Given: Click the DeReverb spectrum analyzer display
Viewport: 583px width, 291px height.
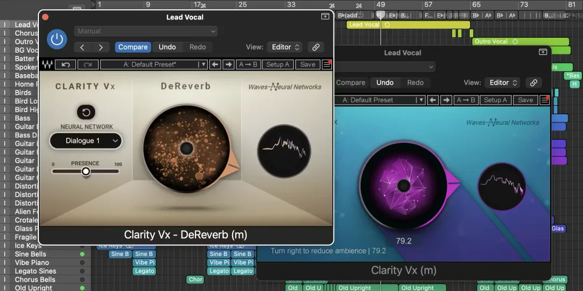Looking at the screenshot, I should coord(284,151).
